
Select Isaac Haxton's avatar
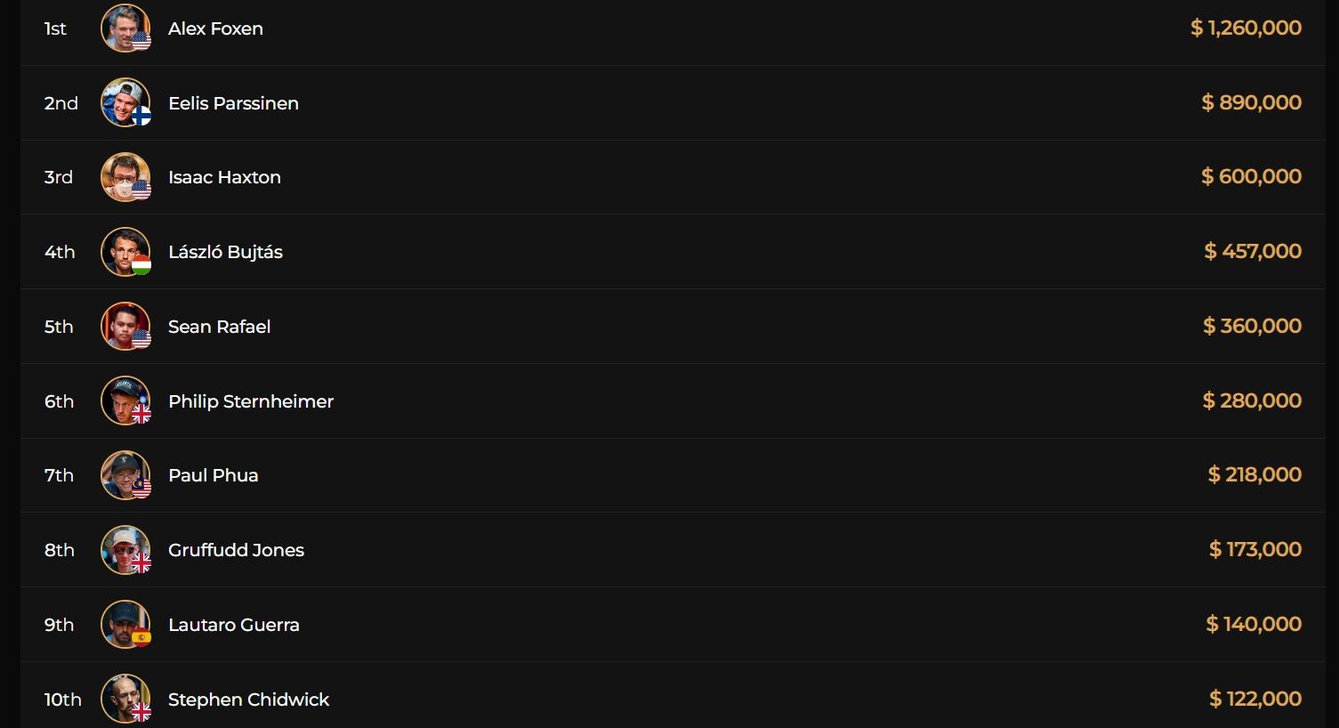point(125,177)
